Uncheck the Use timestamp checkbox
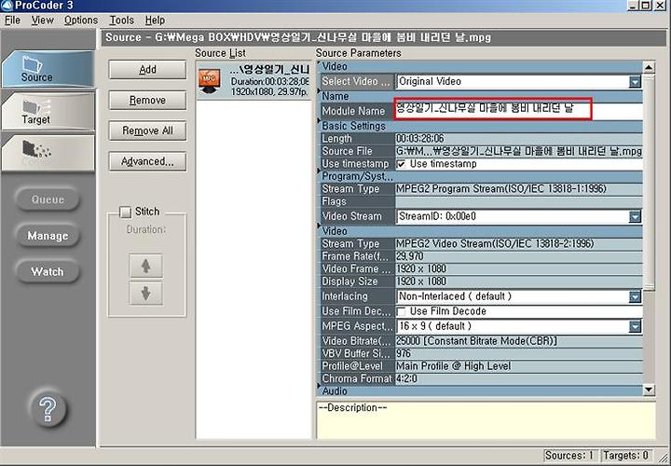The image size is (671, 466). pyautogui.click(x=402, y=164)
